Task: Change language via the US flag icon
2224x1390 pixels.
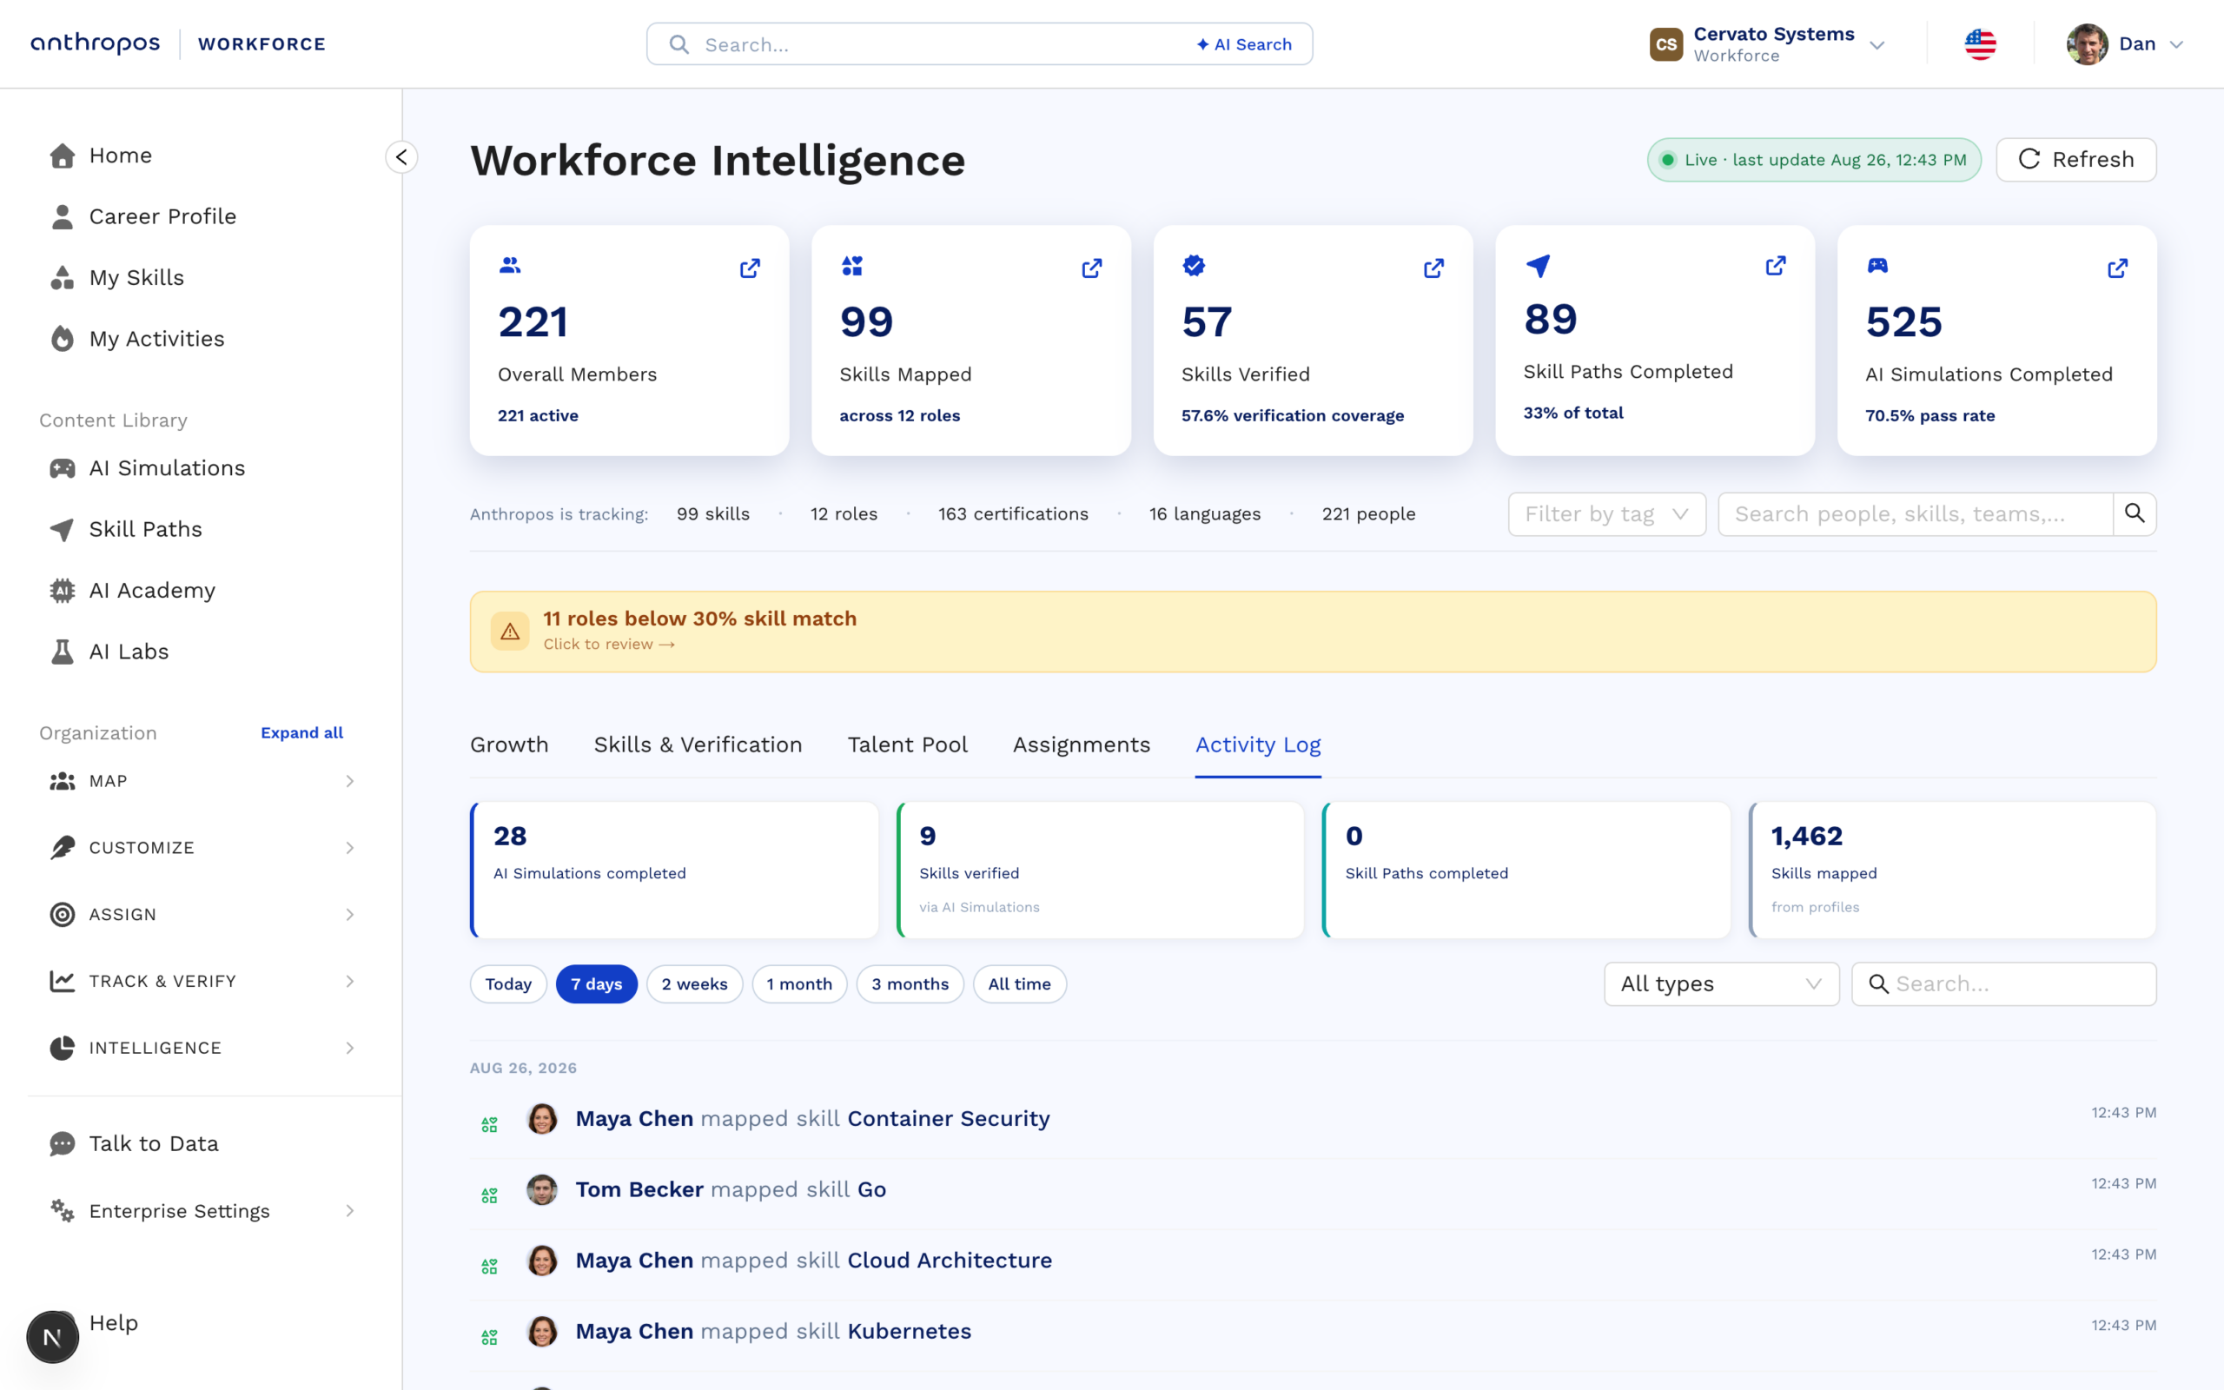Action: pyautogui.click(x=1981, y=44)
